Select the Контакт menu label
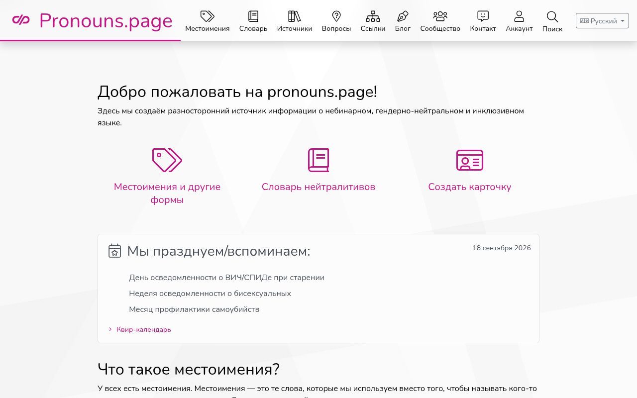Viewport: 637px width, 398px height. (483, 29)
